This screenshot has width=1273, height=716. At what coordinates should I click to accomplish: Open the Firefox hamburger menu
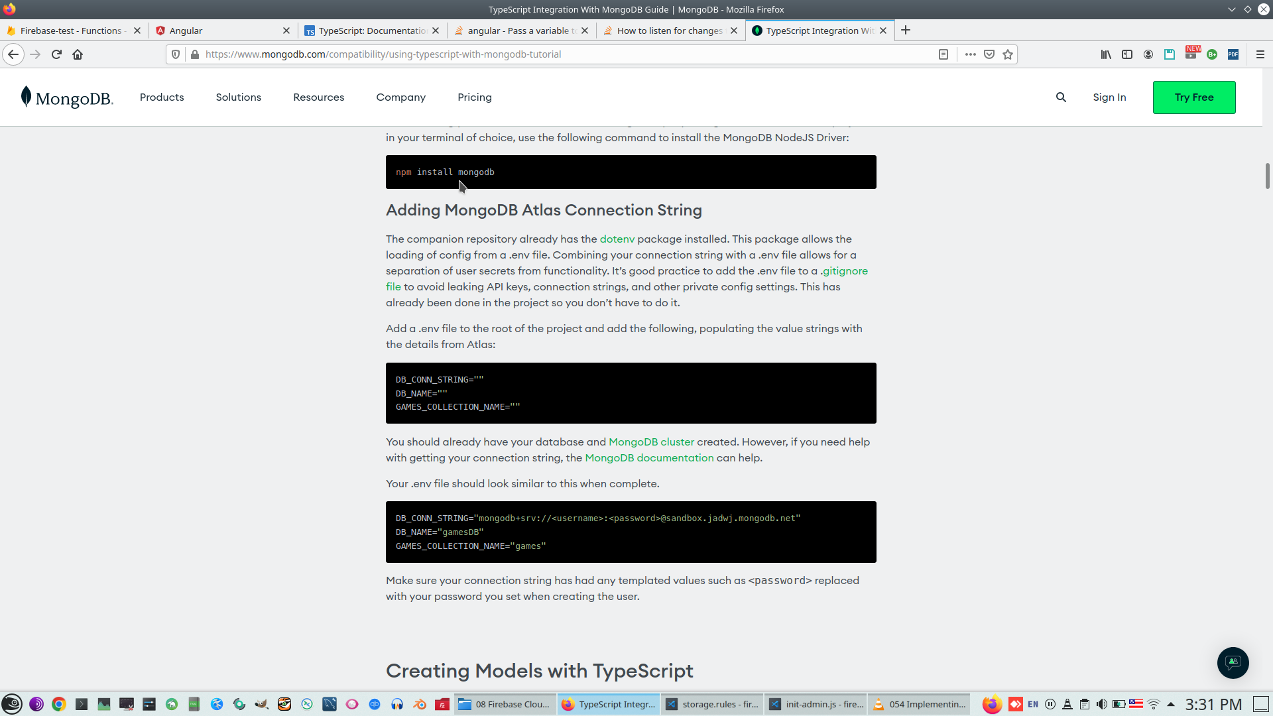pos(1260,54)
